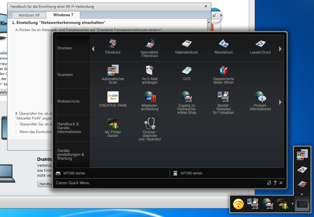Launch My Printer starten
Viewport: 314px width, 217px height.
click(113, 127)
